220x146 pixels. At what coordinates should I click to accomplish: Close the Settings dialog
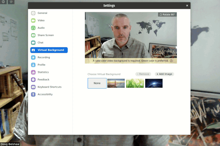pyautogui.click(x=187, y=6)
